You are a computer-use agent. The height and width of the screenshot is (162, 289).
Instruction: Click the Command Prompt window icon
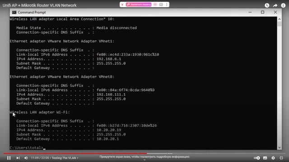click(x=14, y=13)
